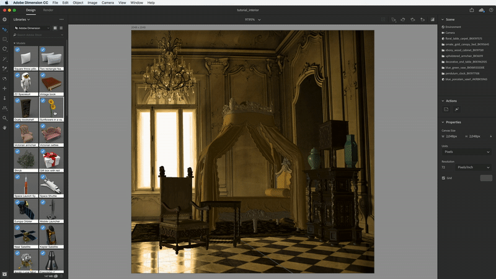The height and width of the screenshot is (279, 496).
Task: Collapse the Scene panel
Action: click(443, 19)
